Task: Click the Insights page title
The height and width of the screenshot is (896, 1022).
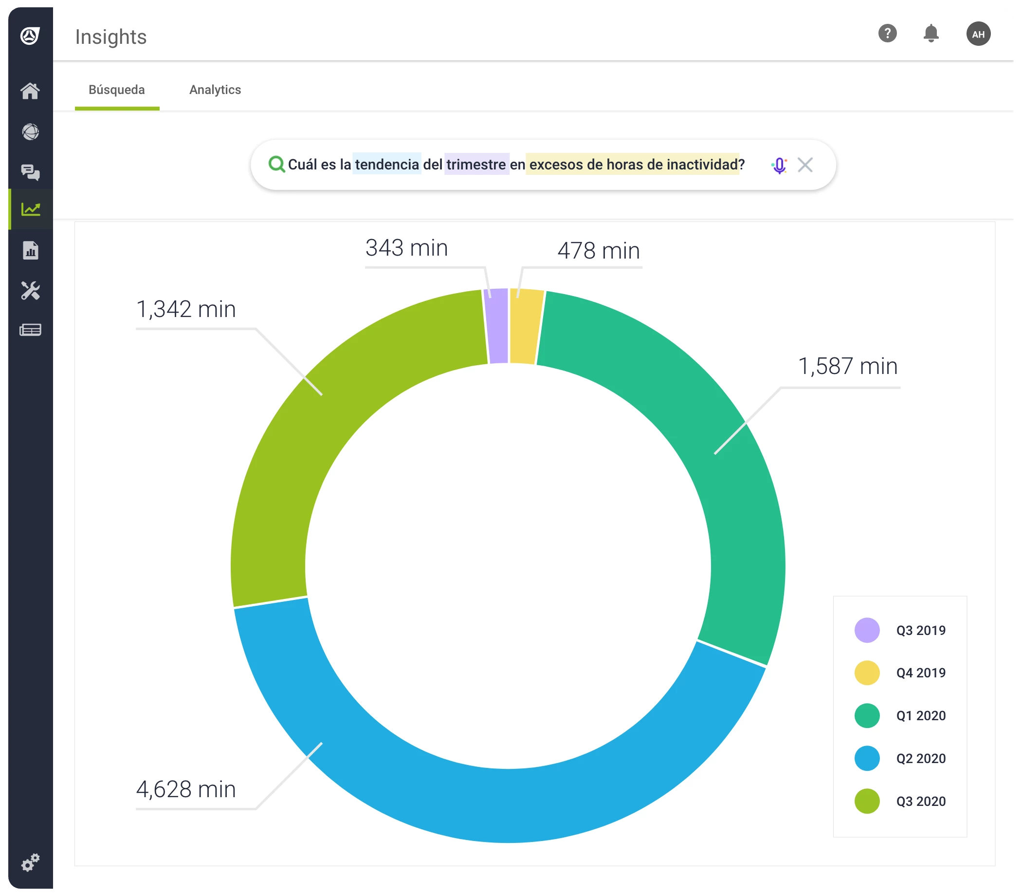Action: pos(111,37)
